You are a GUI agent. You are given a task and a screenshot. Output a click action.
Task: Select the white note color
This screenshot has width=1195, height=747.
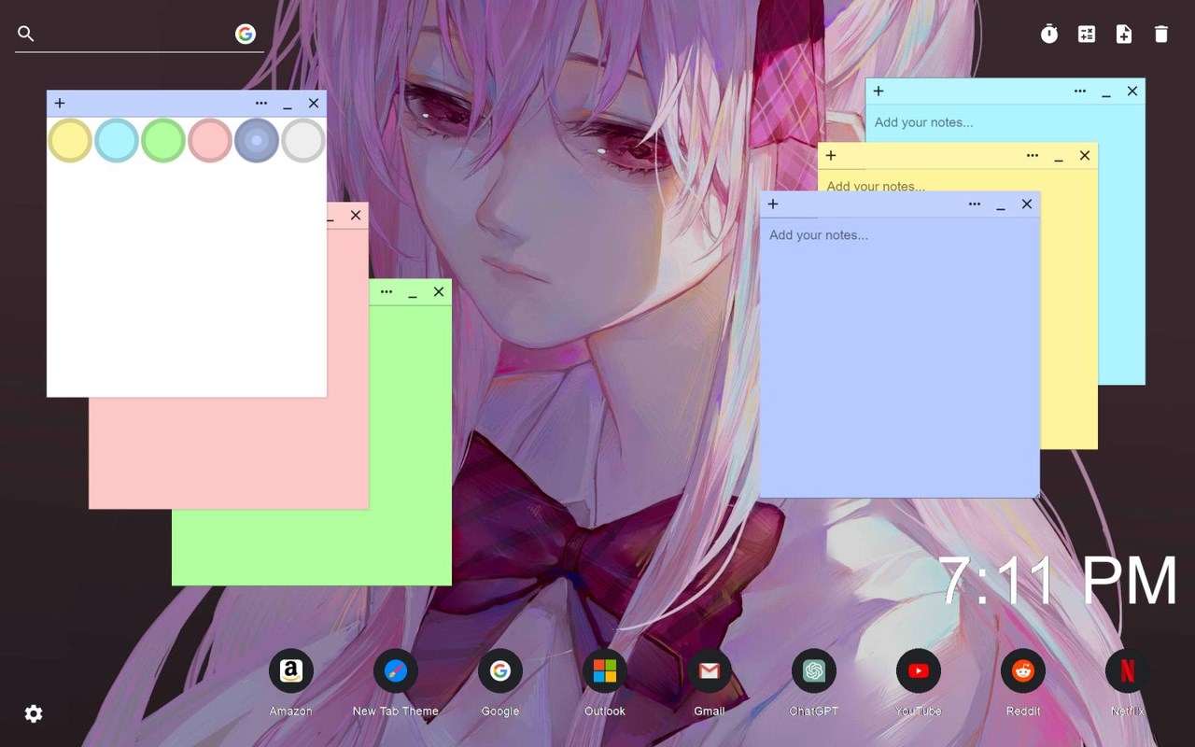(303, 140)
